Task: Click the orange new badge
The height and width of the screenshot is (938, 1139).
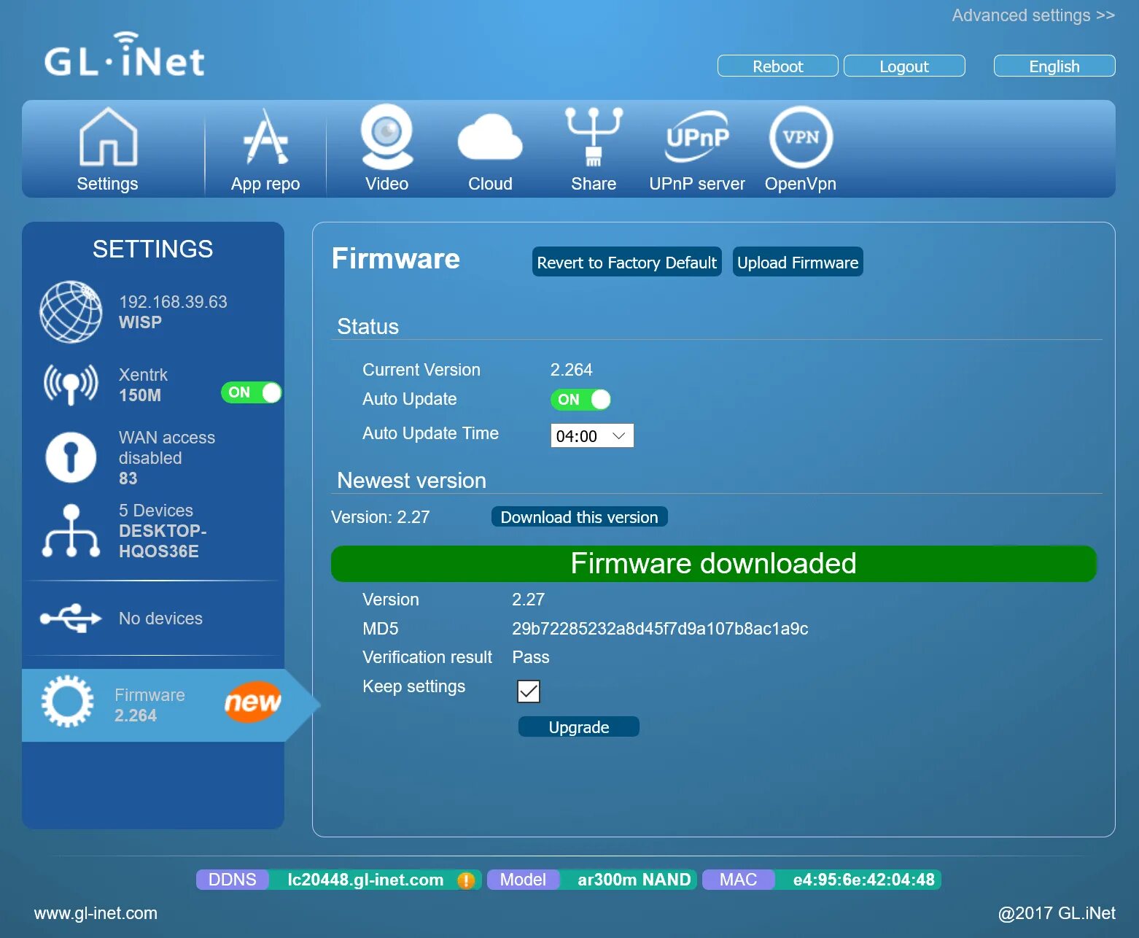Action: pyautogui.click(x=252, y=702)
